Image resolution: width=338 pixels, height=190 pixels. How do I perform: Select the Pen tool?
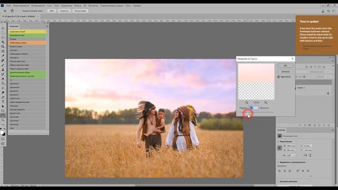tap(3, 97)
